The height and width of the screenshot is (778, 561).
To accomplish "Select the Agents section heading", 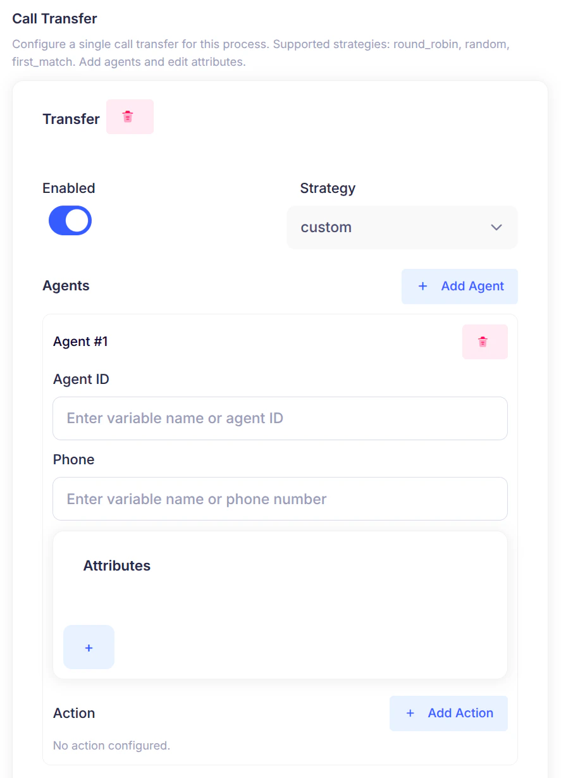I will pos(66,286).
